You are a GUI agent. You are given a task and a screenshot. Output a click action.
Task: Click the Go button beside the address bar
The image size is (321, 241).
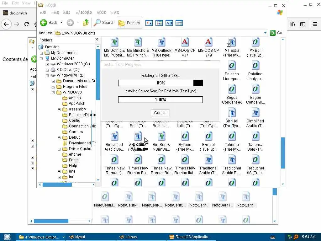pos(276,33)
